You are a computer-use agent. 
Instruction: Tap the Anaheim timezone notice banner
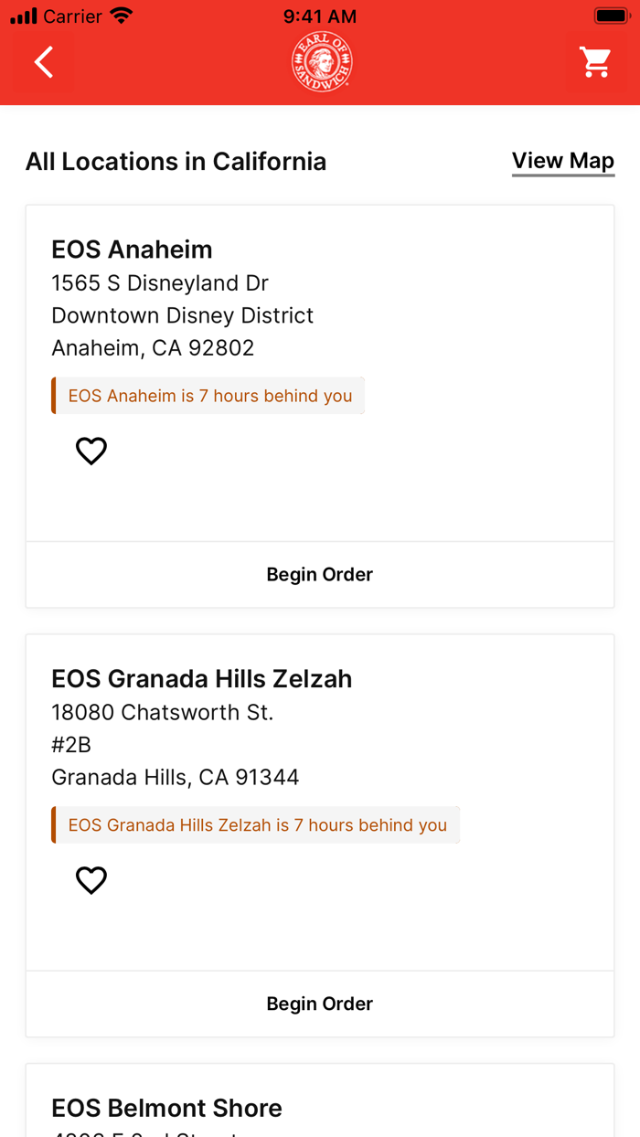click(208, 395)
